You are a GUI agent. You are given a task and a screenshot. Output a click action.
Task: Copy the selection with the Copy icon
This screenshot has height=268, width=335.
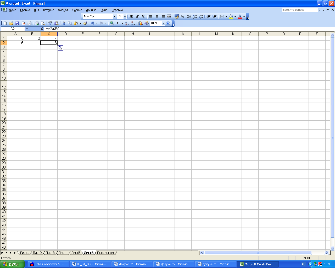70,23
